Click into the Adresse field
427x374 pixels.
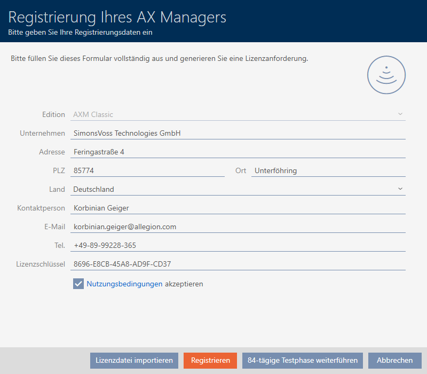click(x=238, y=152)
